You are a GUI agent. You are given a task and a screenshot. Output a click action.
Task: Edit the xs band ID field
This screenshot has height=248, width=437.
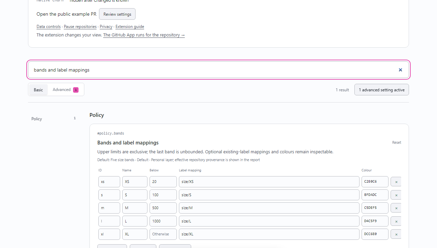click(109, 182)
